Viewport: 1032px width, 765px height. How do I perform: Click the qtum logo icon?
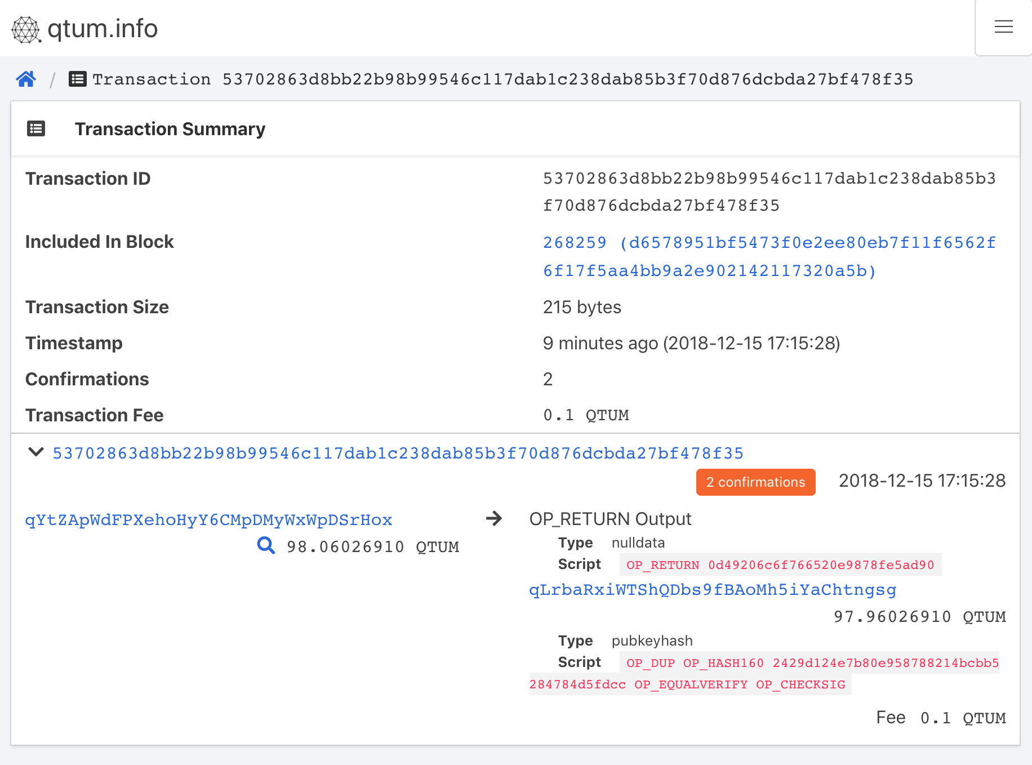(26, 29)
